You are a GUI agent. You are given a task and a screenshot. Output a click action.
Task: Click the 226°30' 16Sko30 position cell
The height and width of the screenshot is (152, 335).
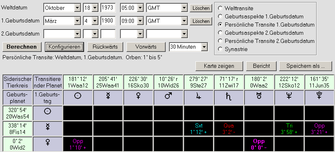(x=138, y=82)
